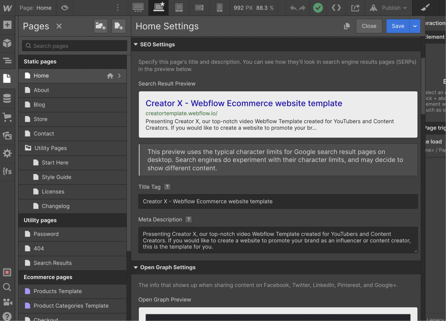Click inside the Search pages field
The width and height of the screenshot is (446, 321).
coord(74,45)
